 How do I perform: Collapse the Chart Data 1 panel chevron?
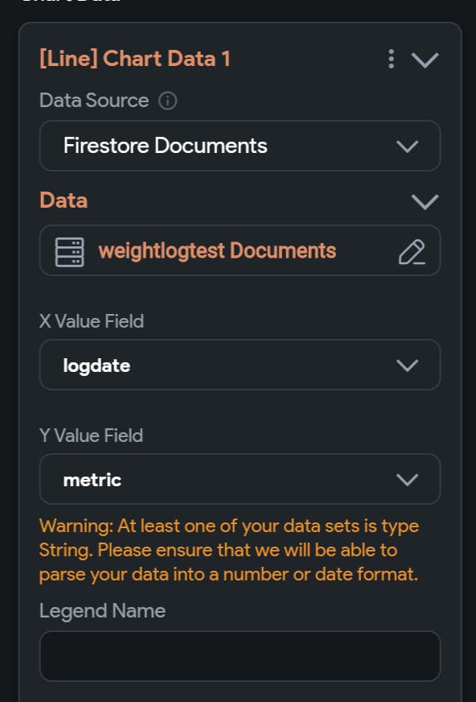tap(425, 60)
